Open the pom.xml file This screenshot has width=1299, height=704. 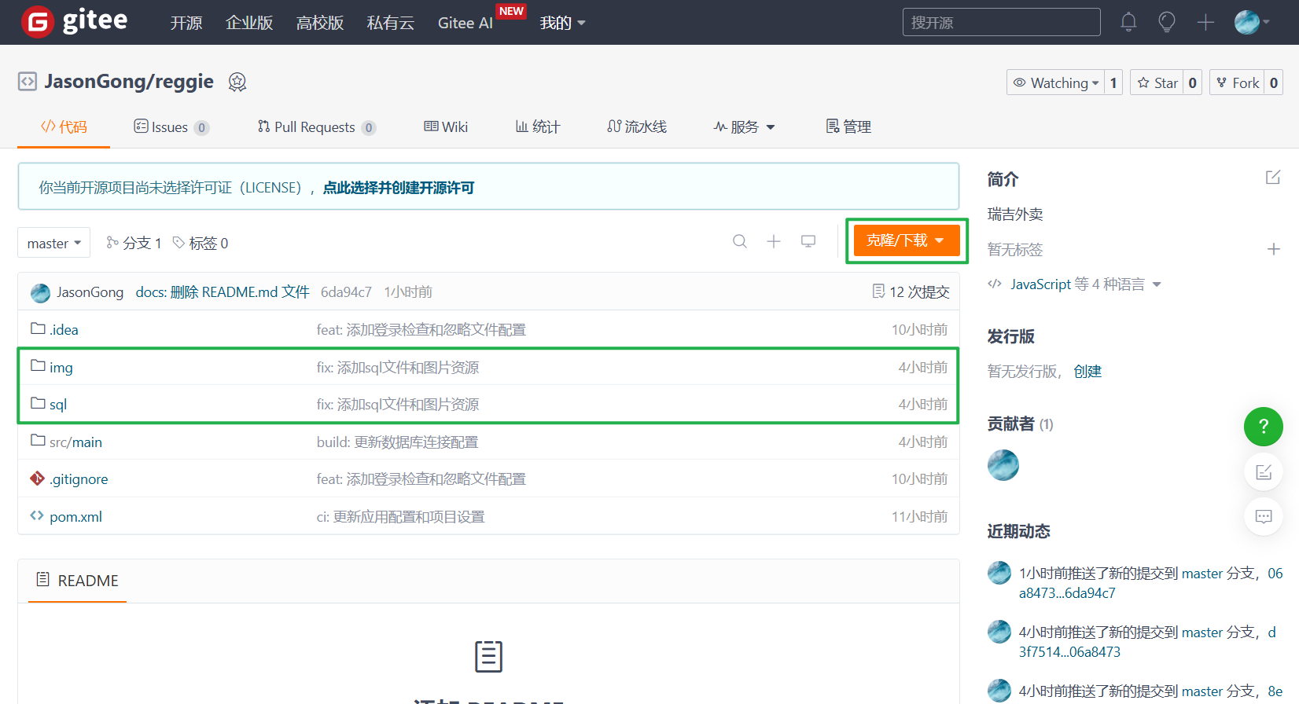75,517
